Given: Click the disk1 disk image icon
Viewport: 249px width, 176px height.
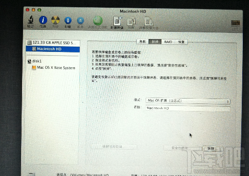Looking at the screenshot, I should 29,61.
